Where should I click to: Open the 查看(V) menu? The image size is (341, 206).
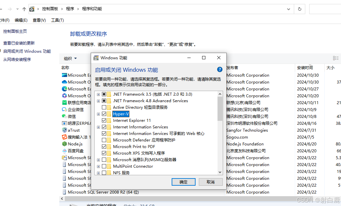39,20
